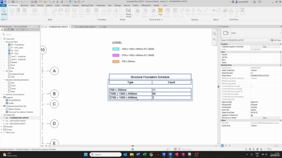This screenshot has height=158, width=282.
Task: Open the Model Group tool
Action: [x=128, y=12]
